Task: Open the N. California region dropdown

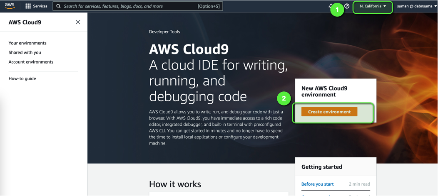Action: 373,6
